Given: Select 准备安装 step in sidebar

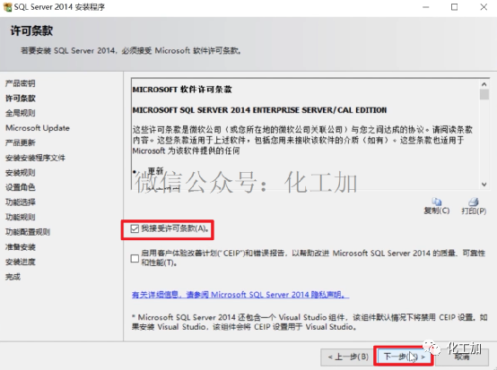Looking at the screenshot, I should pos(21,247).
